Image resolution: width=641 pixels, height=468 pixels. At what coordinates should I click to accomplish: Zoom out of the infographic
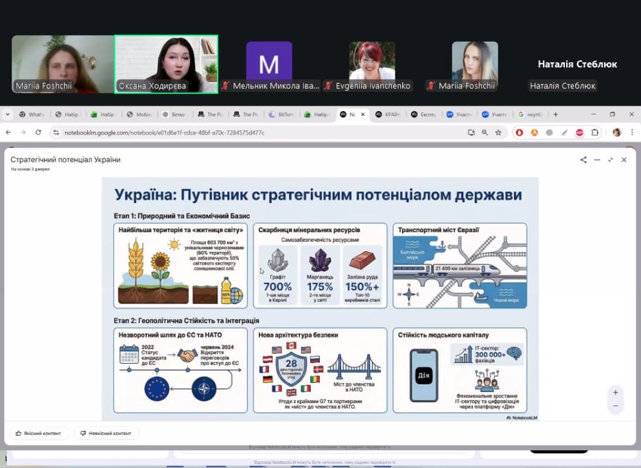(x=616, y=406)
